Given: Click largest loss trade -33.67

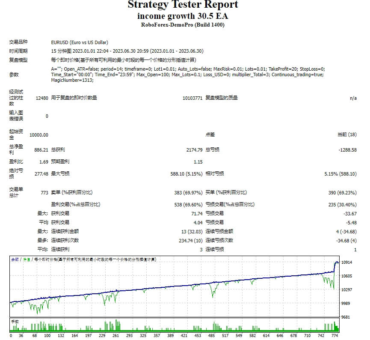Looking at the screenshot, I should [x=350, y=214].
